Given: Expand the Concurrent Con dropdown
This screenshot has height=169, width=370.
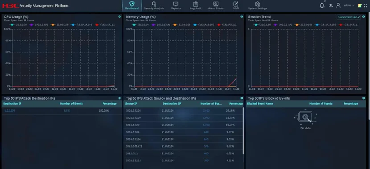Looking at the screenshot, I should (349, 17).
